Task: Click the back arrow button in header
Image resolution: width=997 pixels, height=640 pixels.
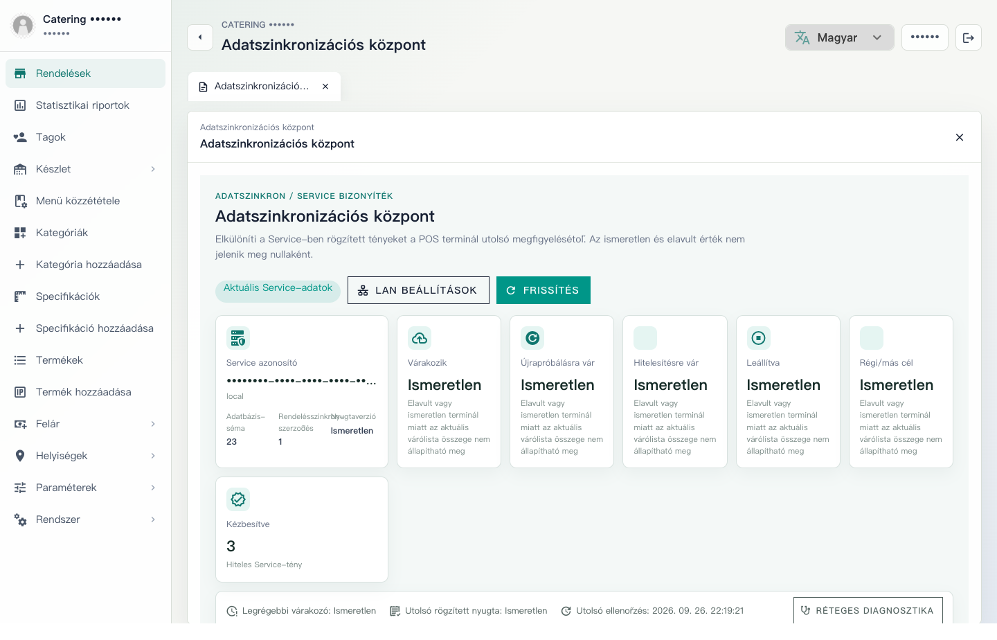Action: 200,37
